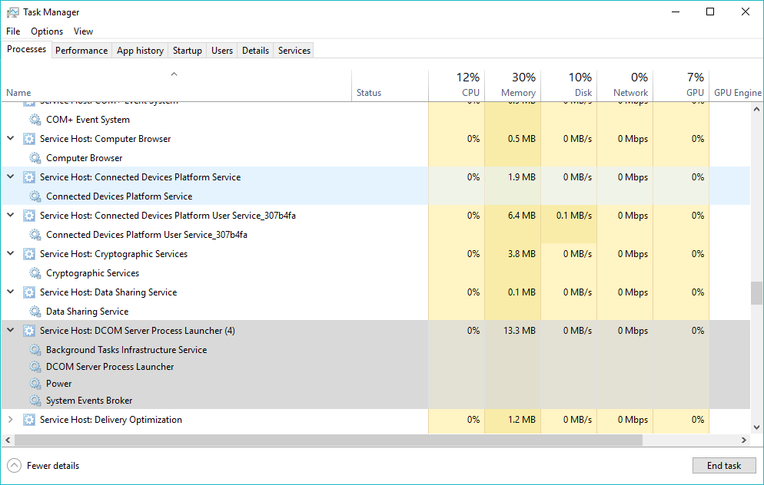Click the vertical scrollbar down arrow
The width and height of the screenshot is (764, 485).
tap(756, 427)
